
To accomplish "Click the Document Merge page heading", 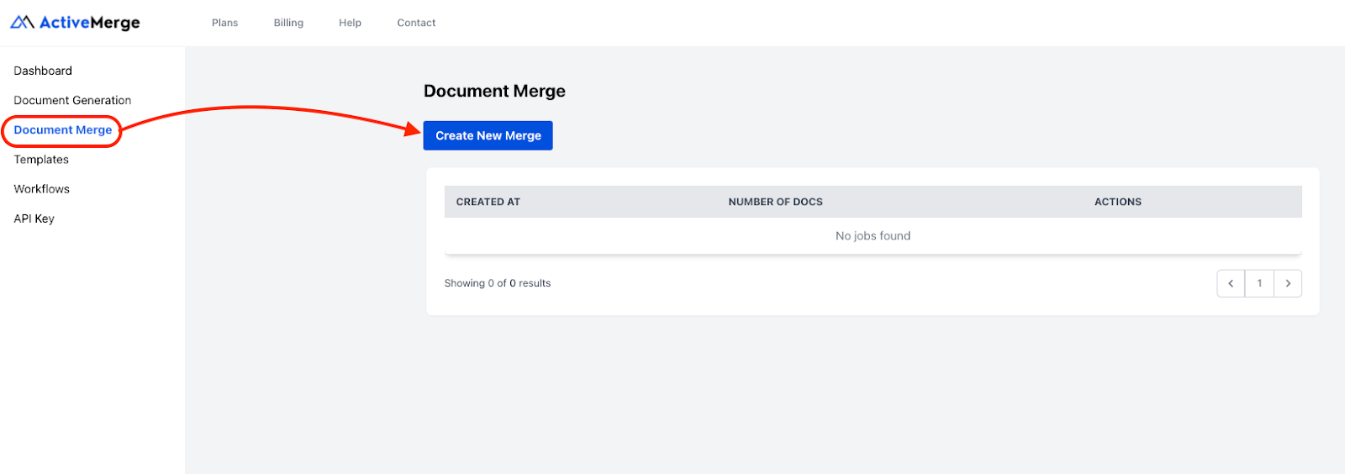I will (x=494, y=91).
